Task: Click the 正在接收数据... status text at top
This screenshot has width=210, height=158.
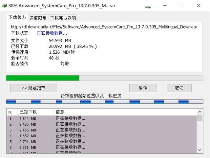Action: tap(52, 33)
